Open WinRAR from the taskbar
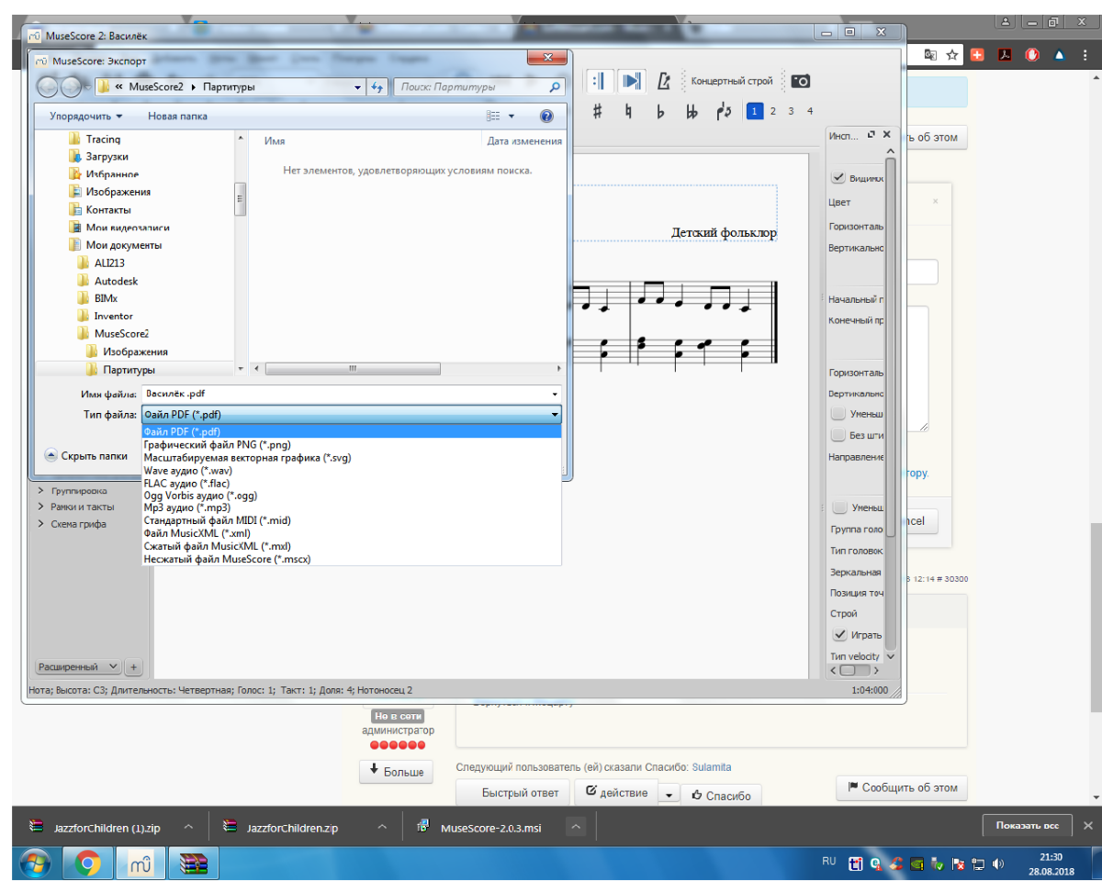Viewport: 1102px width, 881px height. tap(195, 864)
